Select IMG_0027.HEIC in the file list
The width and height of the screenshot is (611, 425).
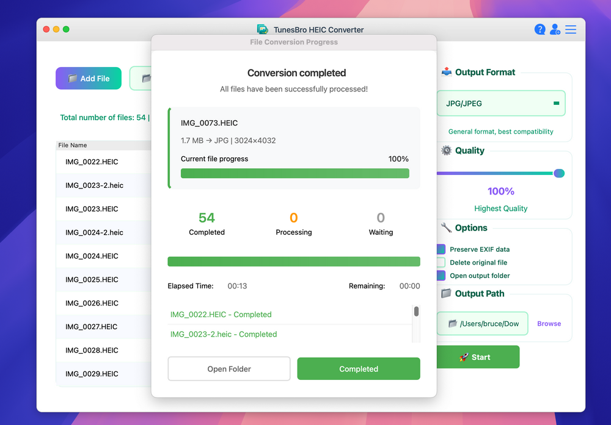pos(104,327)
